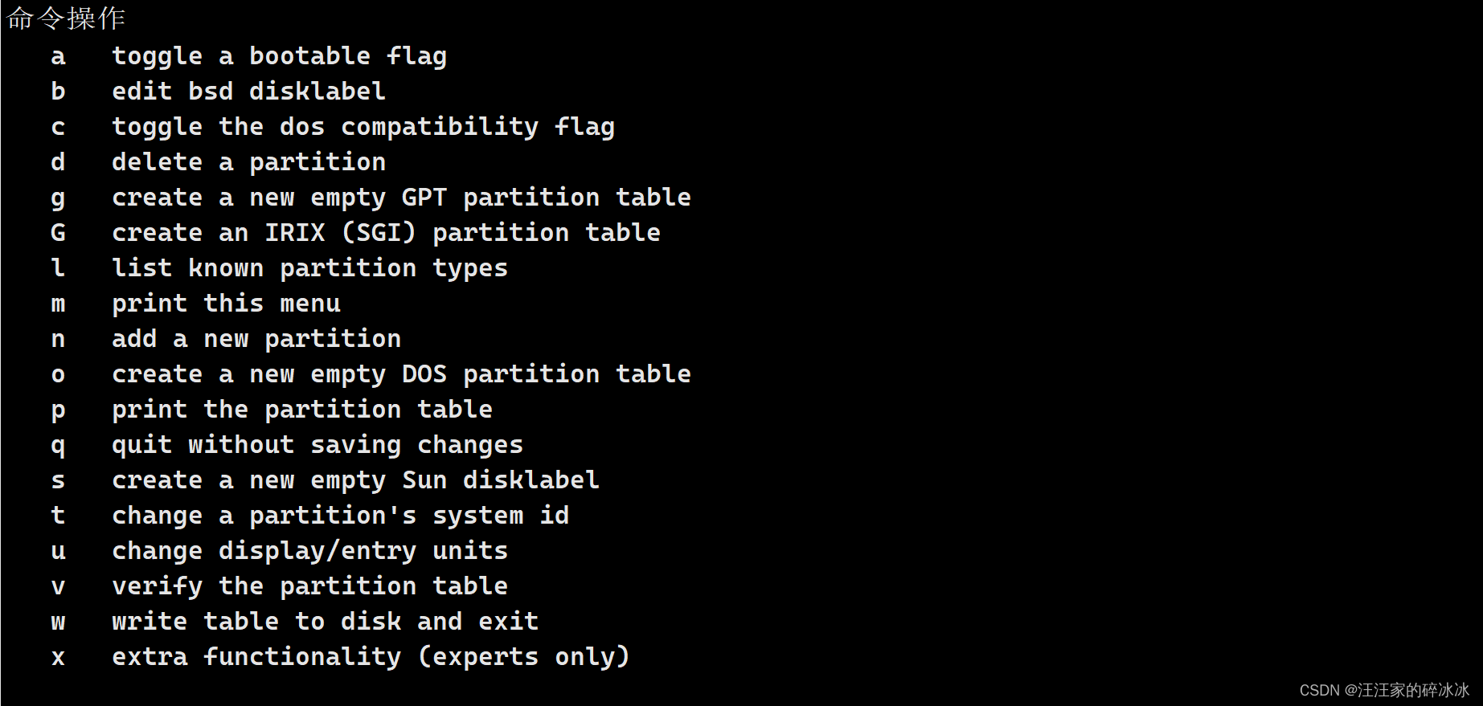Screen dimensions: 1483x706
Task: Click the "change a partition's system id" line
Action: tap(340, 516)
